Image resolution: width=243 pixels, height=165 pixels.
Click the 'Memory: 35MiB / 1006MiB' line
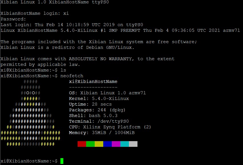tap(102, 133)
